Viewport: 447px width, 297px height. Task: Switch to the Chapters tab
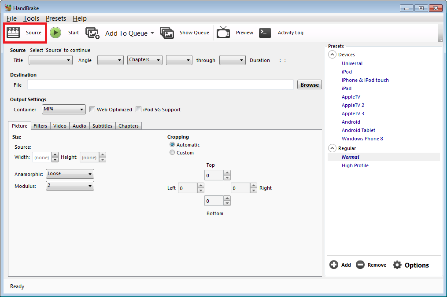pyautogui.click(x=129, y=126)
